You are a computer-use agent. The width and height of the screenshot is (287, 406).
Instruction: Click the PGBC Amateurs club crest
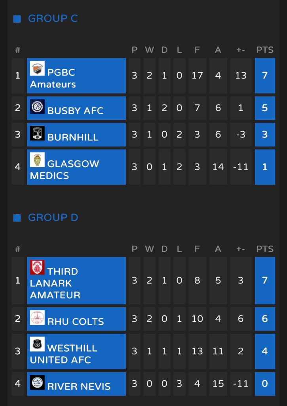click(x=37, y=69)
